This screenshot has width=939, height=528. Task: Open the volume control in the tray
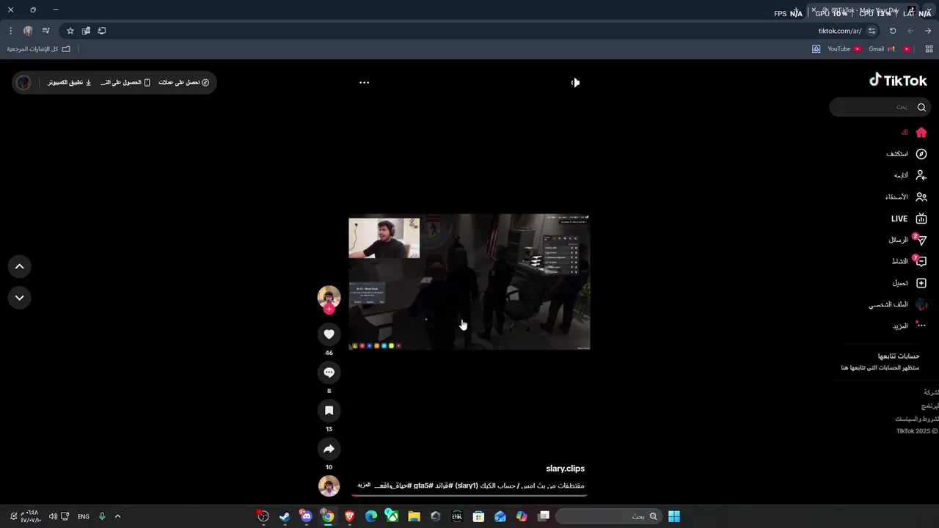click(x=53, y=516)
